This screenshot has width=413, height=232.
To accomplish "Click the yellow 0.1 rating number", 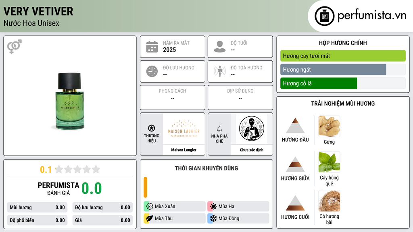I will point(46,170).
